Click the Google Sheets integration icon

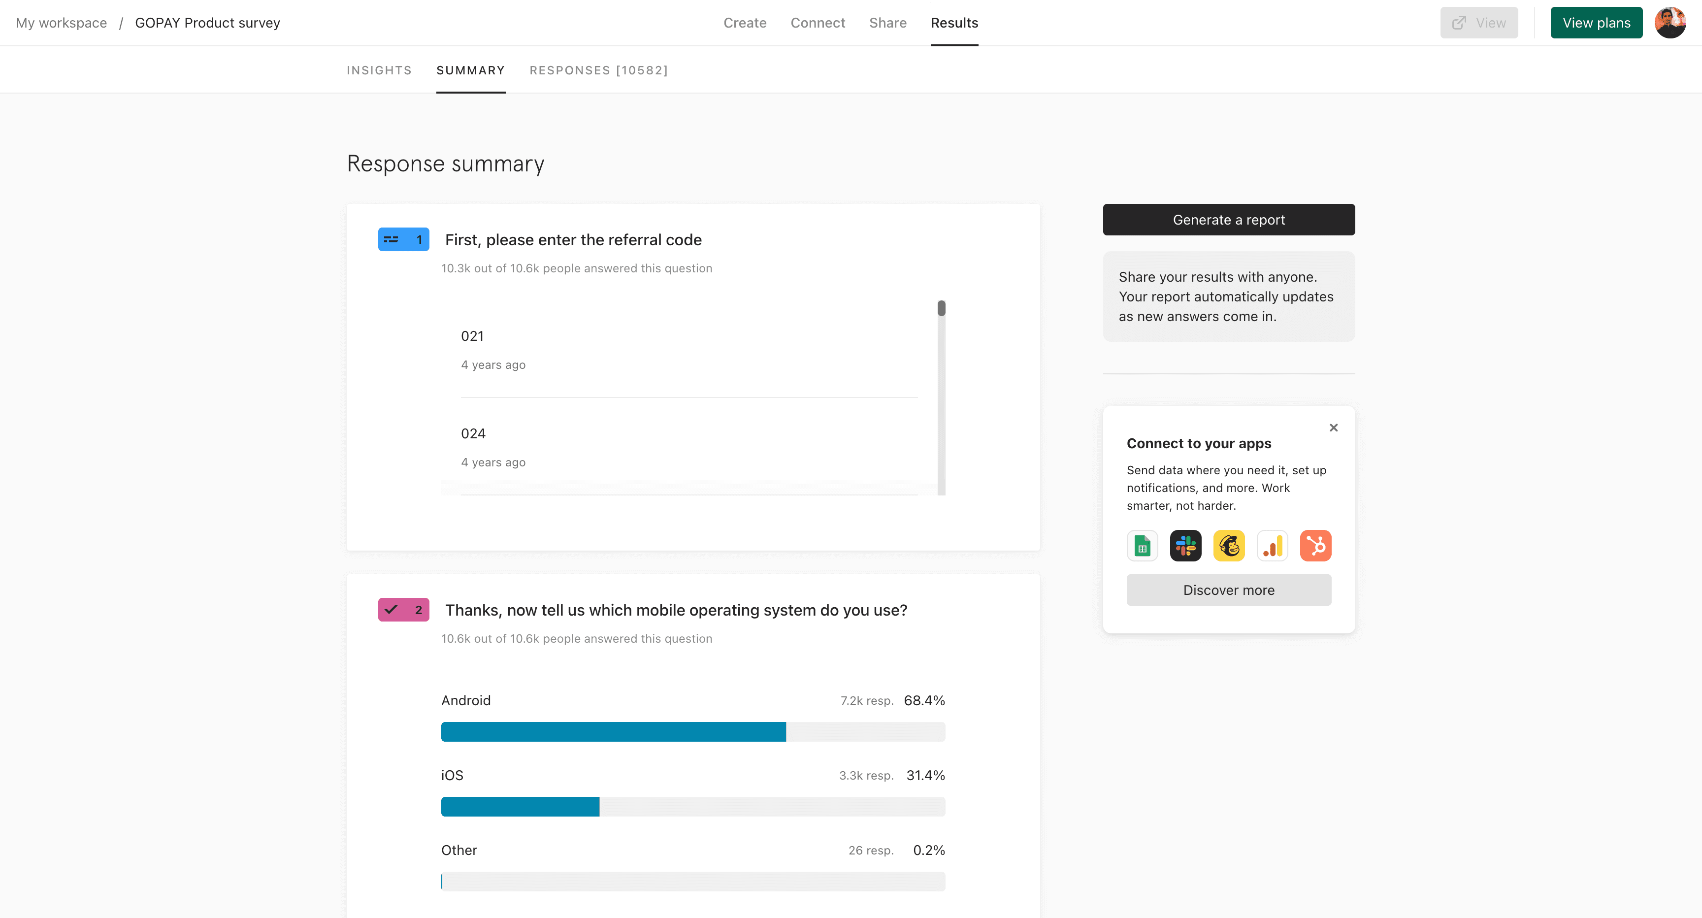[1142, 546]
